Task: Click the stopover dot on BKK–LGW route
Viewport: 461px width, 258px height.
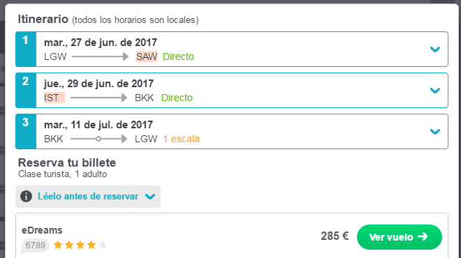Action: [x=98, y=139]
